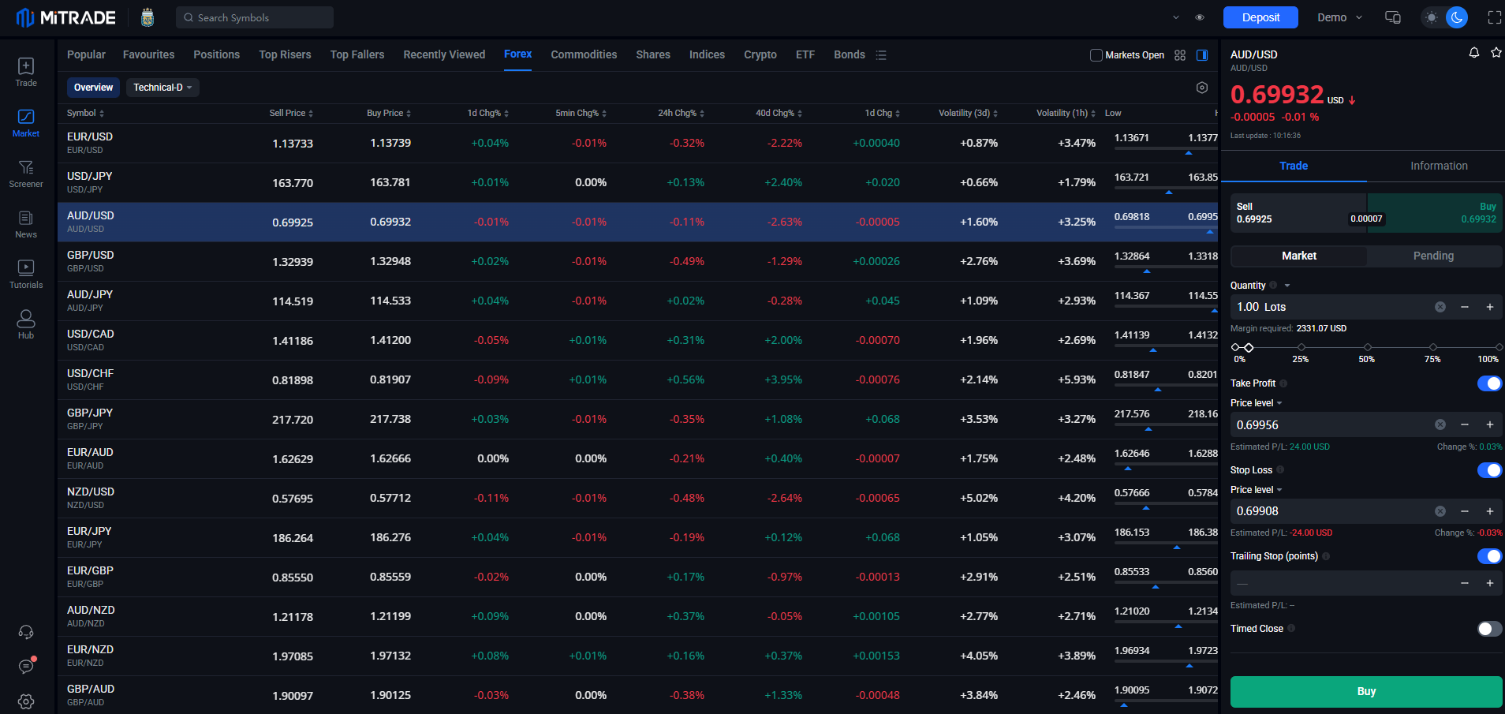Switch to the grid view layout icon
1505x714 pixels.
(x=1180, y=55)
